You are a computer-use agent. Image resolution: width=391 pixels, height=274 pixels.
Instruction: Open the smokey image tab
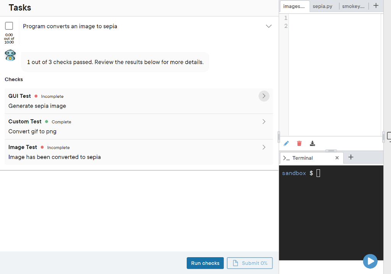[352, 6]
